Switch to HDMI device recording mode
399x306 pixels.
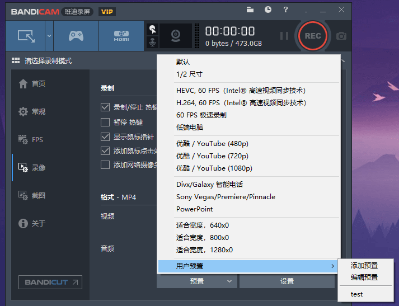(x=121, y=36)
